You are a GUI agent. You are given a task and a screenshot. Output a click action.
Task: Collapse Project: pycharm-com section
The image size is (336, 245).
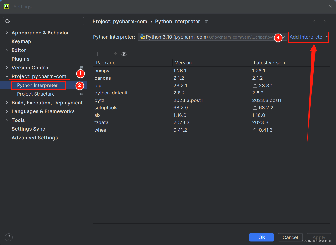(7, 76)
